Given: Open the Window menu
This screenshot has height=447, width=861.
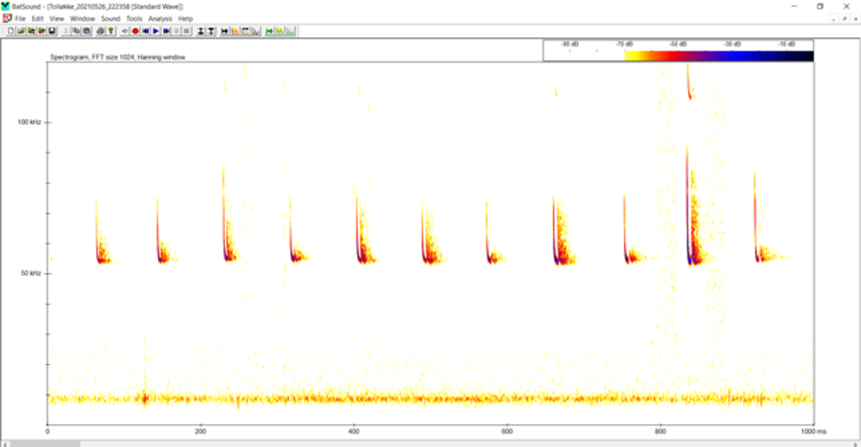Looking at the screenshot, I should pos(82,18).
